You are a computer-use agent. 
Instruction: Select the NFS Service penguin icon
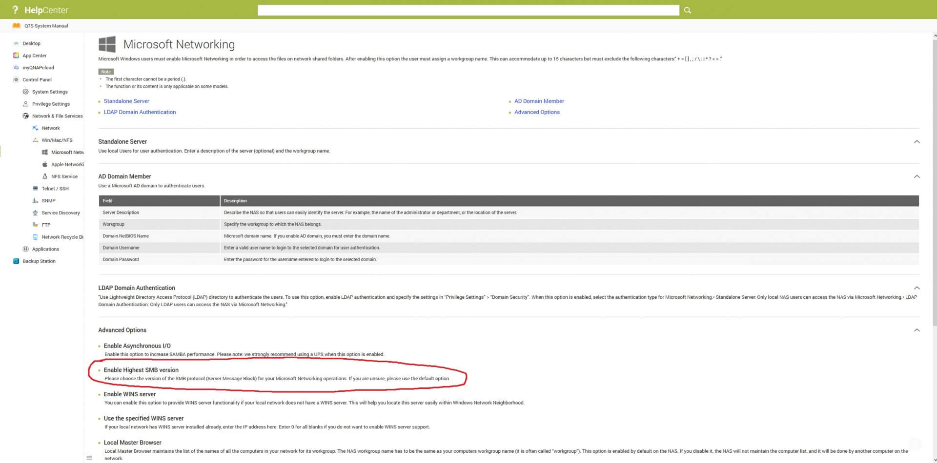[45, 176]
